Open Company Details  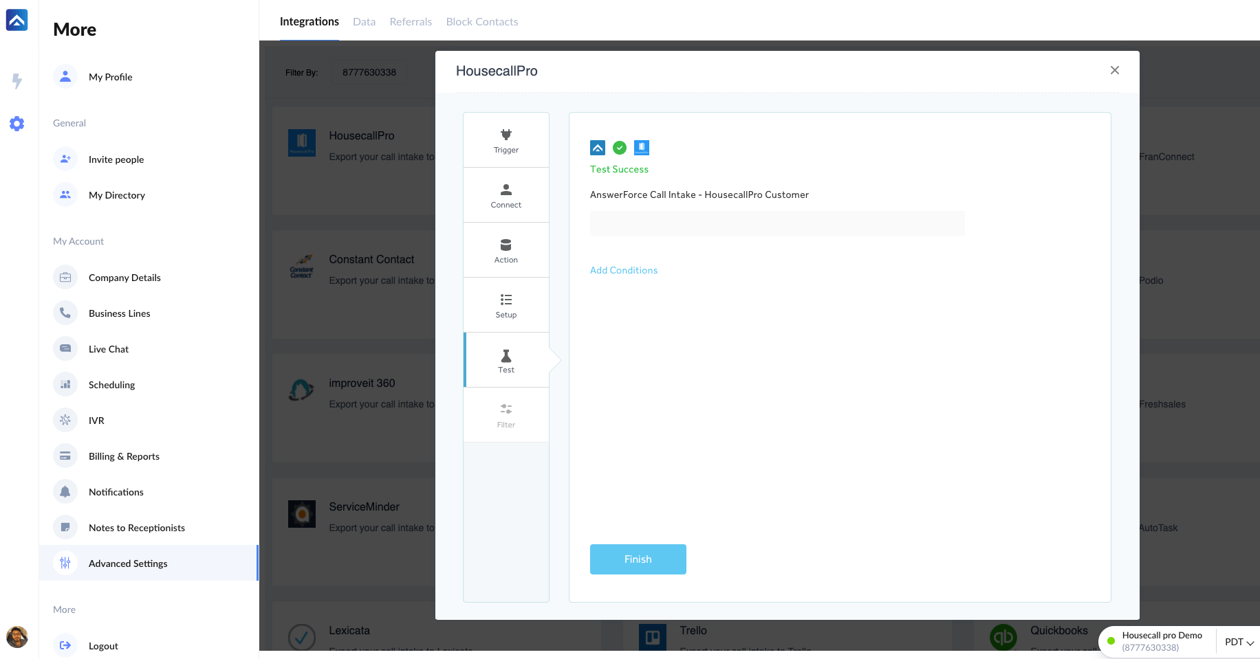point(124,278)
